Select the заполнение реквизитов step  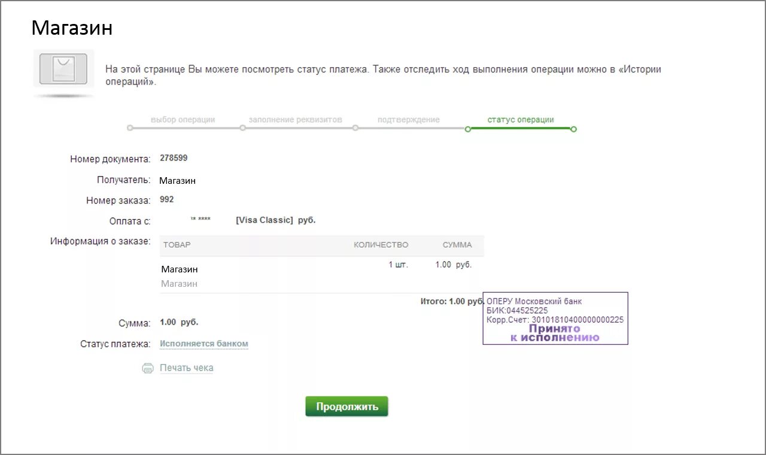[295, 120]
